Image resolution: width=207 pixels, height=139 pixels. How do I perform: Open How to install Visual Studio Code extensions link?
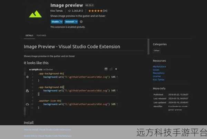click(47, 130)
